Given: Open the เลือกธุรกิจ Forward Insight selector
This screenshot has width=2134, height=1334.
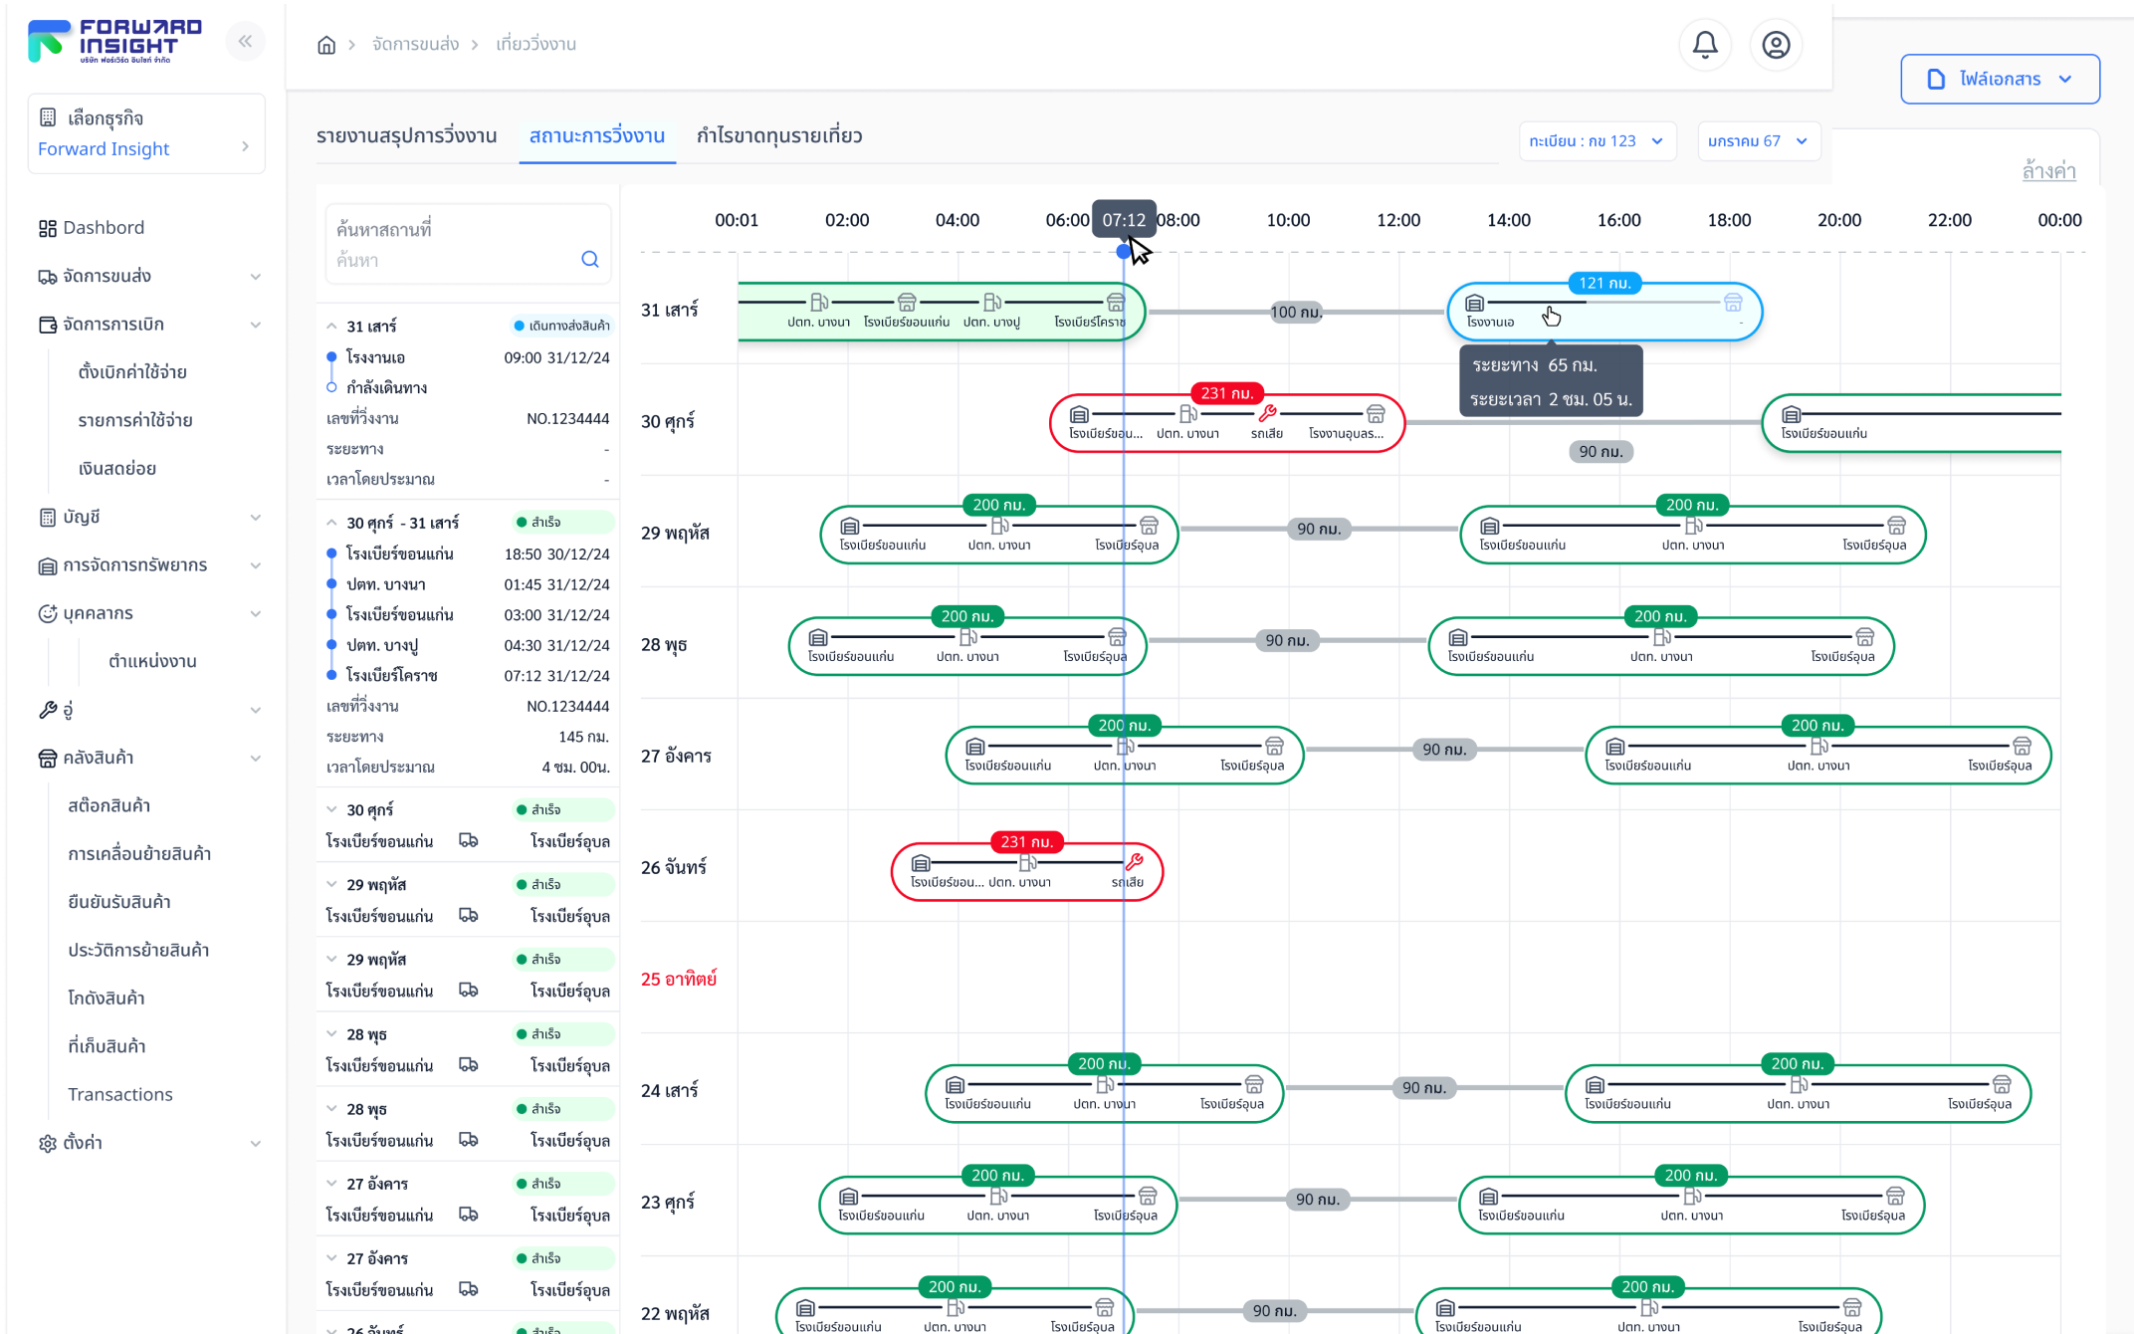Looking at the screenshot, I should [x=146, y=133].
